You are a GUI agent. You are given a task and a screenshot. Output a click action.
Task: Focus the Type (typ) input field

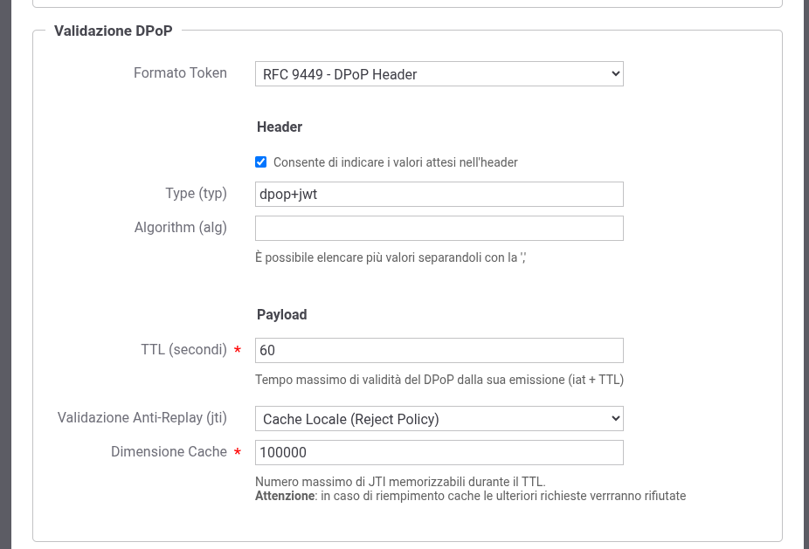tap(439, 194)
